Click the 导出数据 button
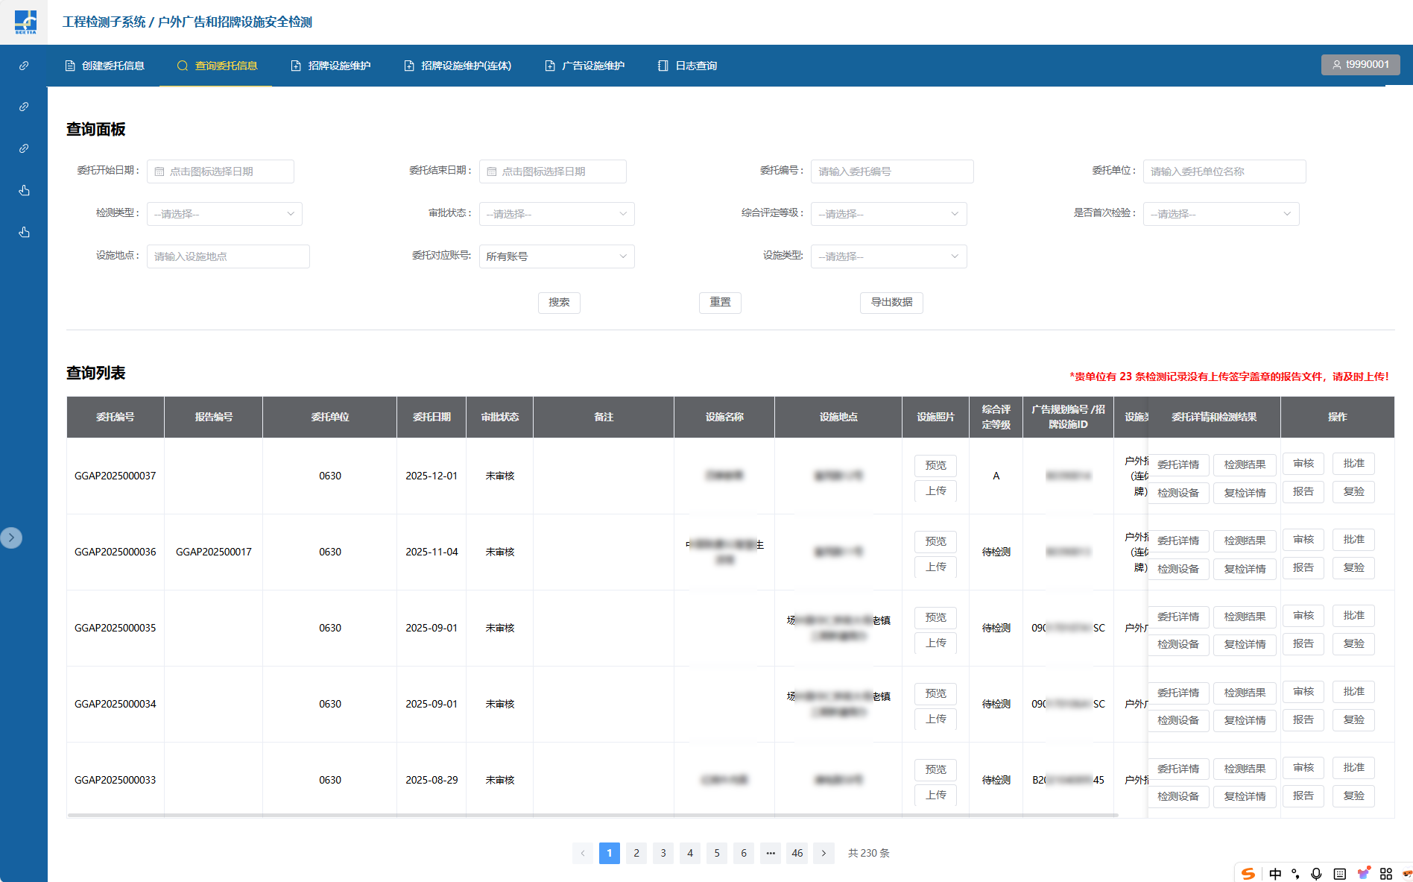 pyautogui.click(x=891, y=302)
